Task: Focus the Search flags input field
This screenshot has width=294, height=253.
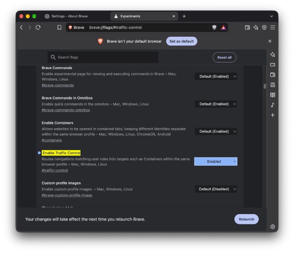Action: click(103, 57)
